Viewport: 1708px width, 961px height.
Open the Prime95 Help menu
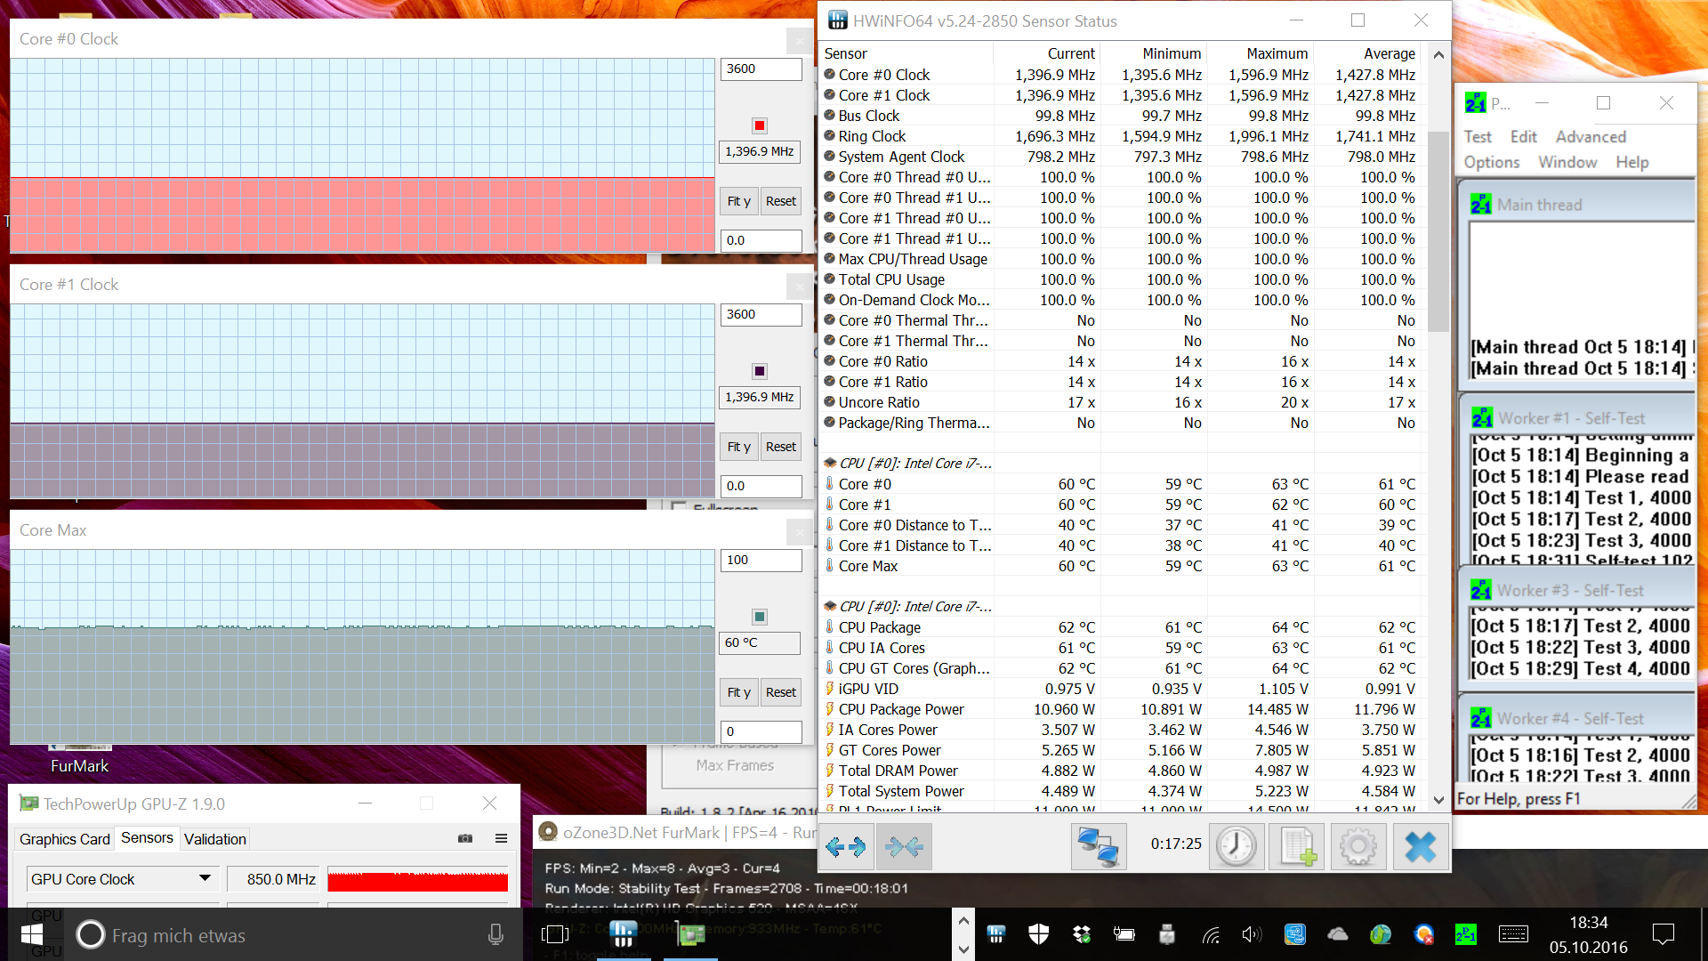1632,162
